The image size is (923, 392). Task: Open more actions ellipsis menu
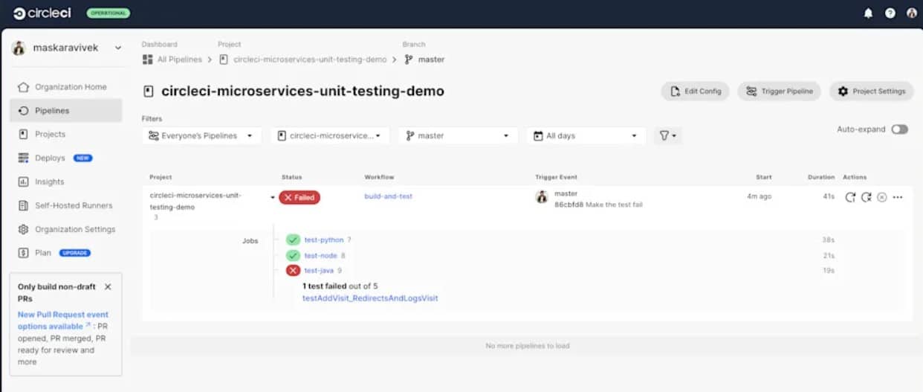[x=898, y=197]
